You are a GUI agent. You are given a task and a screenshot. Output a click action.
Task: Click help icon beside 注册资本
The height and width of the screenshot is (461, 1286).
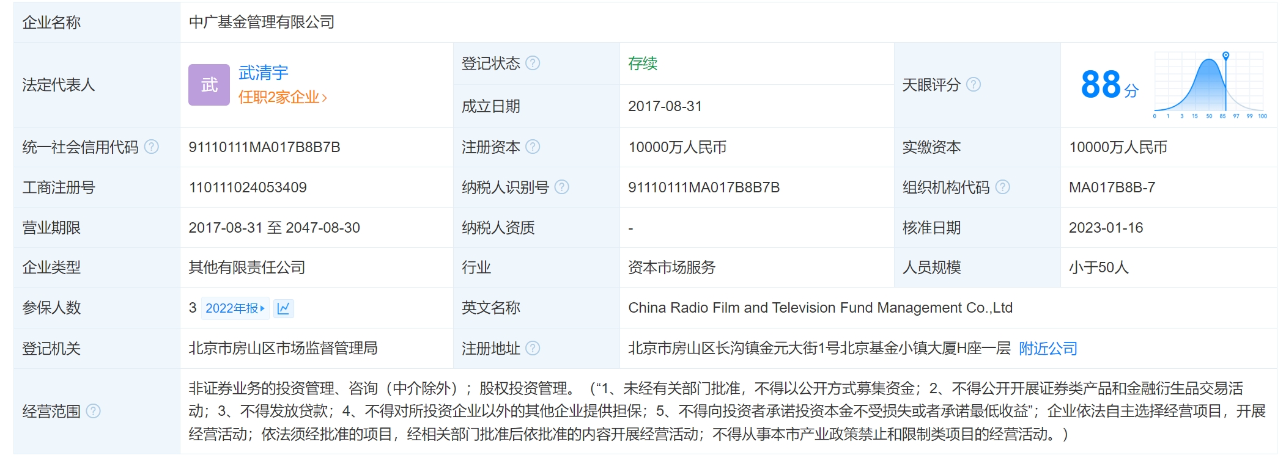click(x=533, y=147)
